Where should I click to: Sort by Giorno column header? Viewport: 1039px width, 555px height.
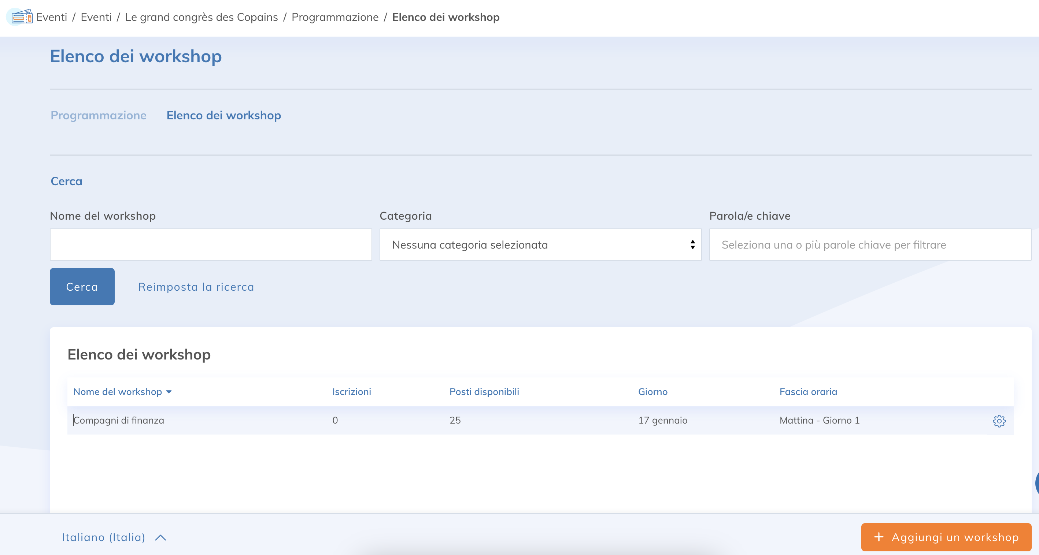click(x=652, y=392)
